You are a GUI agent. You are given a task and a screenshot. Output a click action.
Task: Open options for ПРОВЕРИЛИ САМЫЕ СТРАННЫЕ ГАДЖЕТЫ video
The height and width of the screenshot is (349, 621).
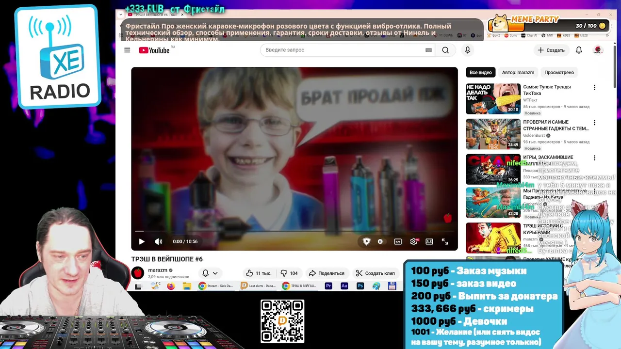click(594, 123)
